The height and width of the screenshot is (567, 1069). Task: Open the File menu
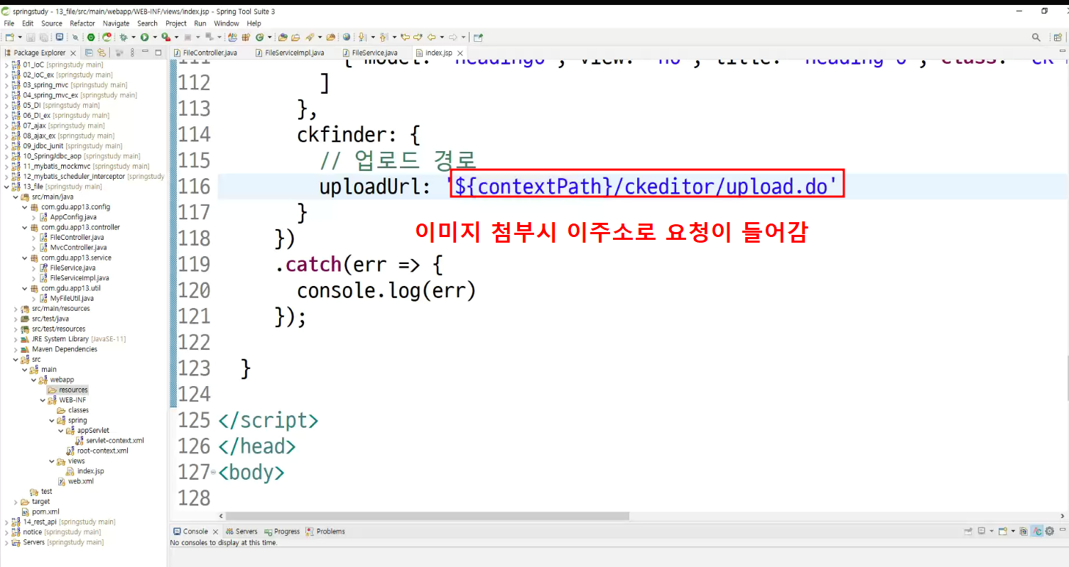(x=9, y=23)
